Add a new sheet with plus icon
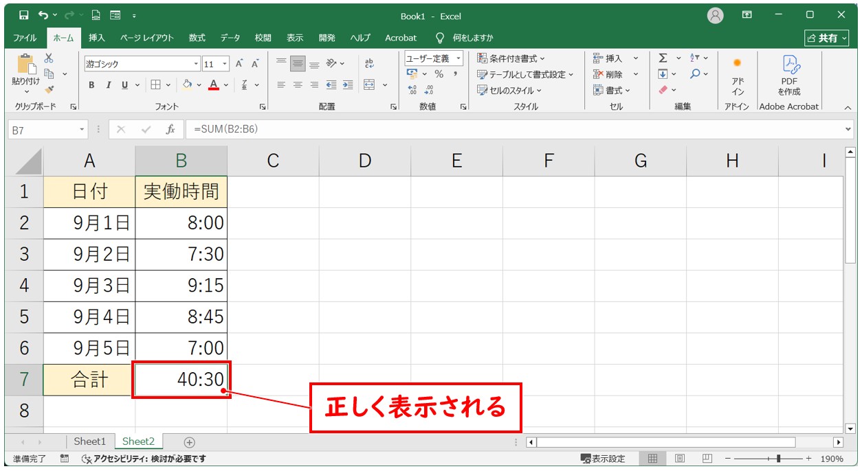The height and width of the screenshot is (471, 862). pyautogui.click(x=190, y=442)
